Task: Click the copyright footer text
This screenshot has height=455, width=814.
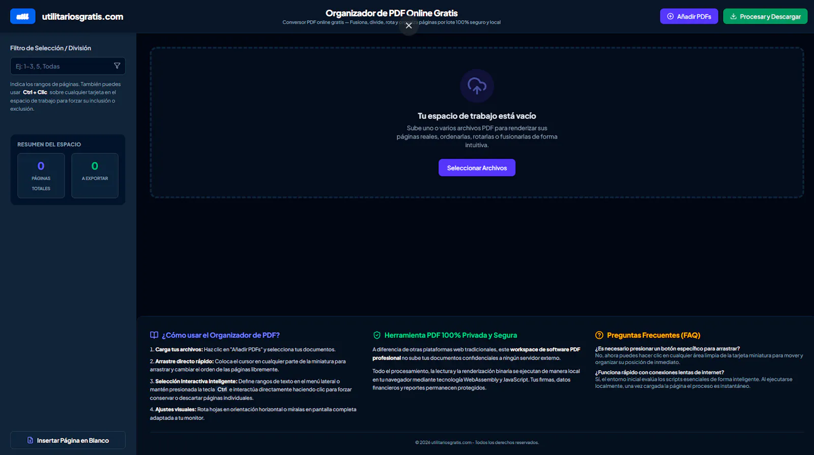Action: (x=477, y=442)
